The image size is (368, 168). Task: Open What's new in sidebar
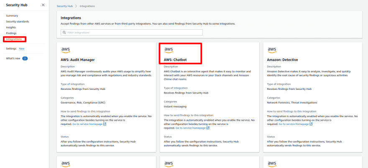tap(13, 59)
